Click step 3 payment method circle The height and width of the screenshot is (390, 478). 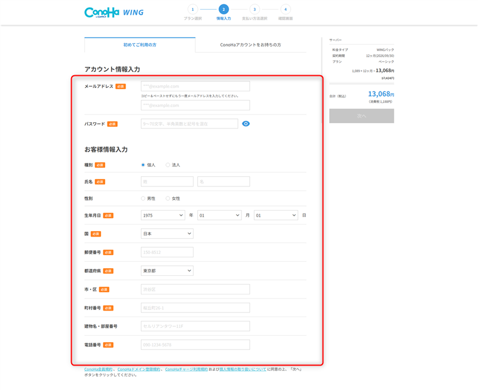tap(255, 10)
